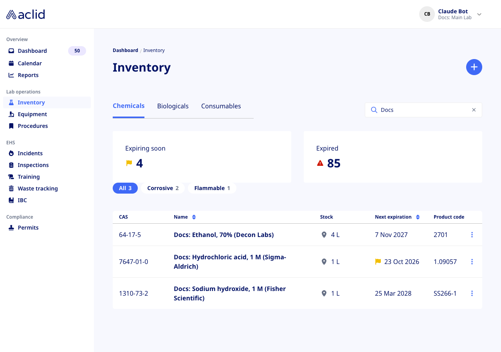The height and width of the screenshot is (352, 501).
Task: Select the All 3 filter chip
Action: [125, 188]
